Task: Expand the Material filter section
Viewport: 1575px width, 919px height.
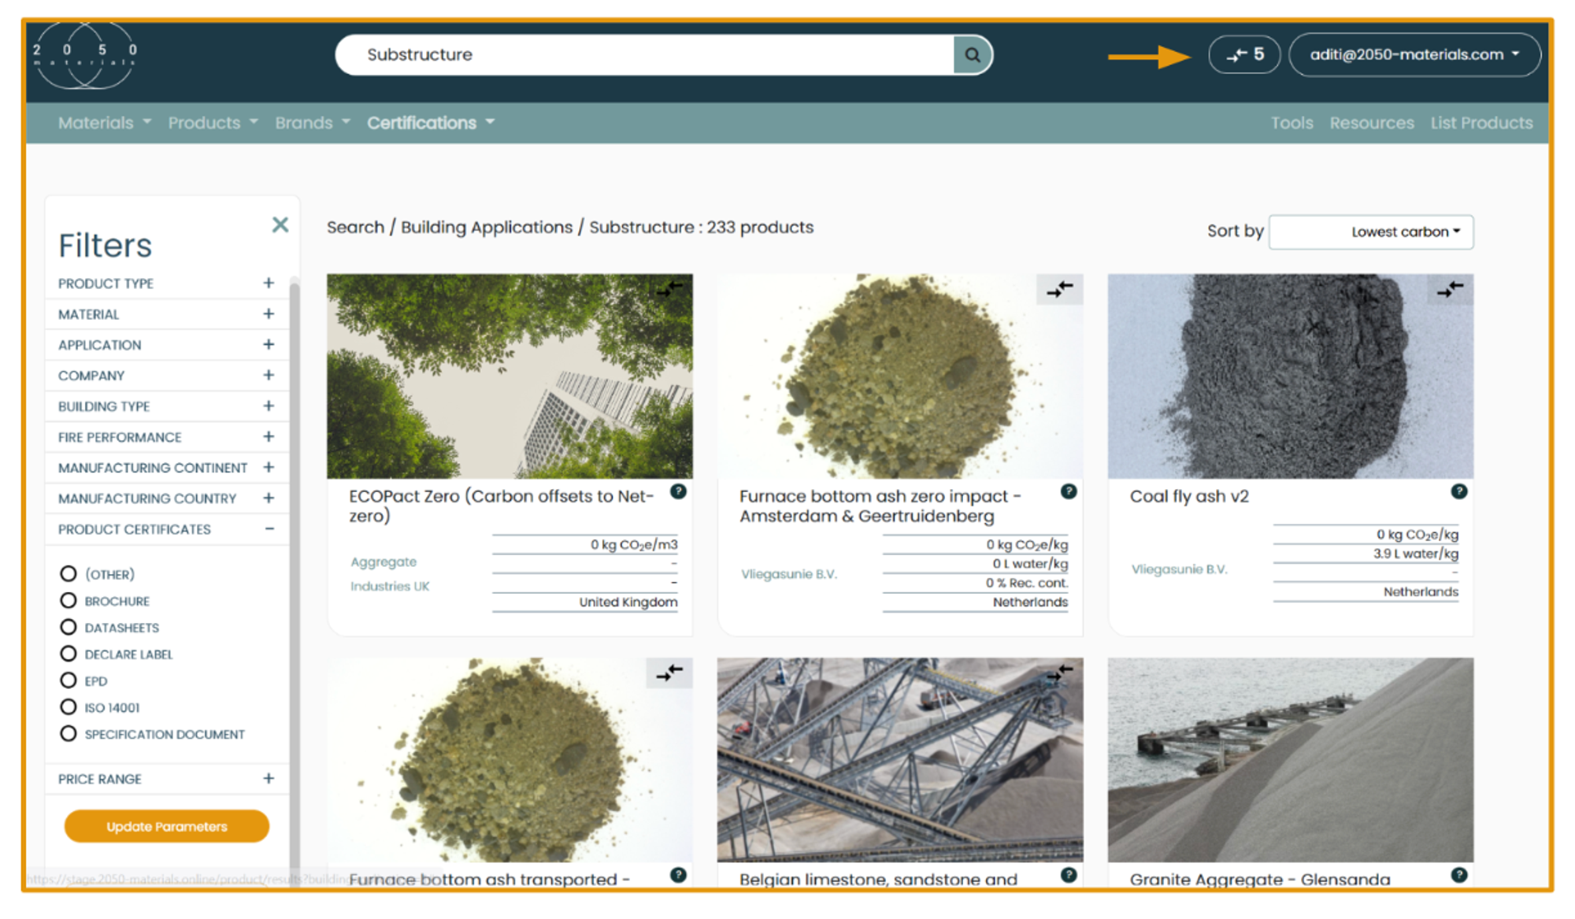Action: click(269, 314)
